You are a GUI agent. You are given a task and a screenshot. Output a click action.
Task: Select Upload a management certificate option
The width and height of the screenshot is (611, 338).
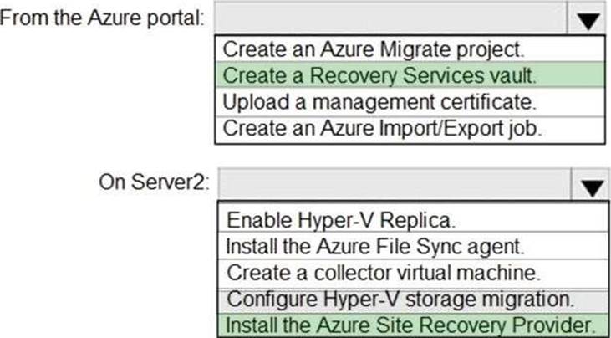[378, 102]
